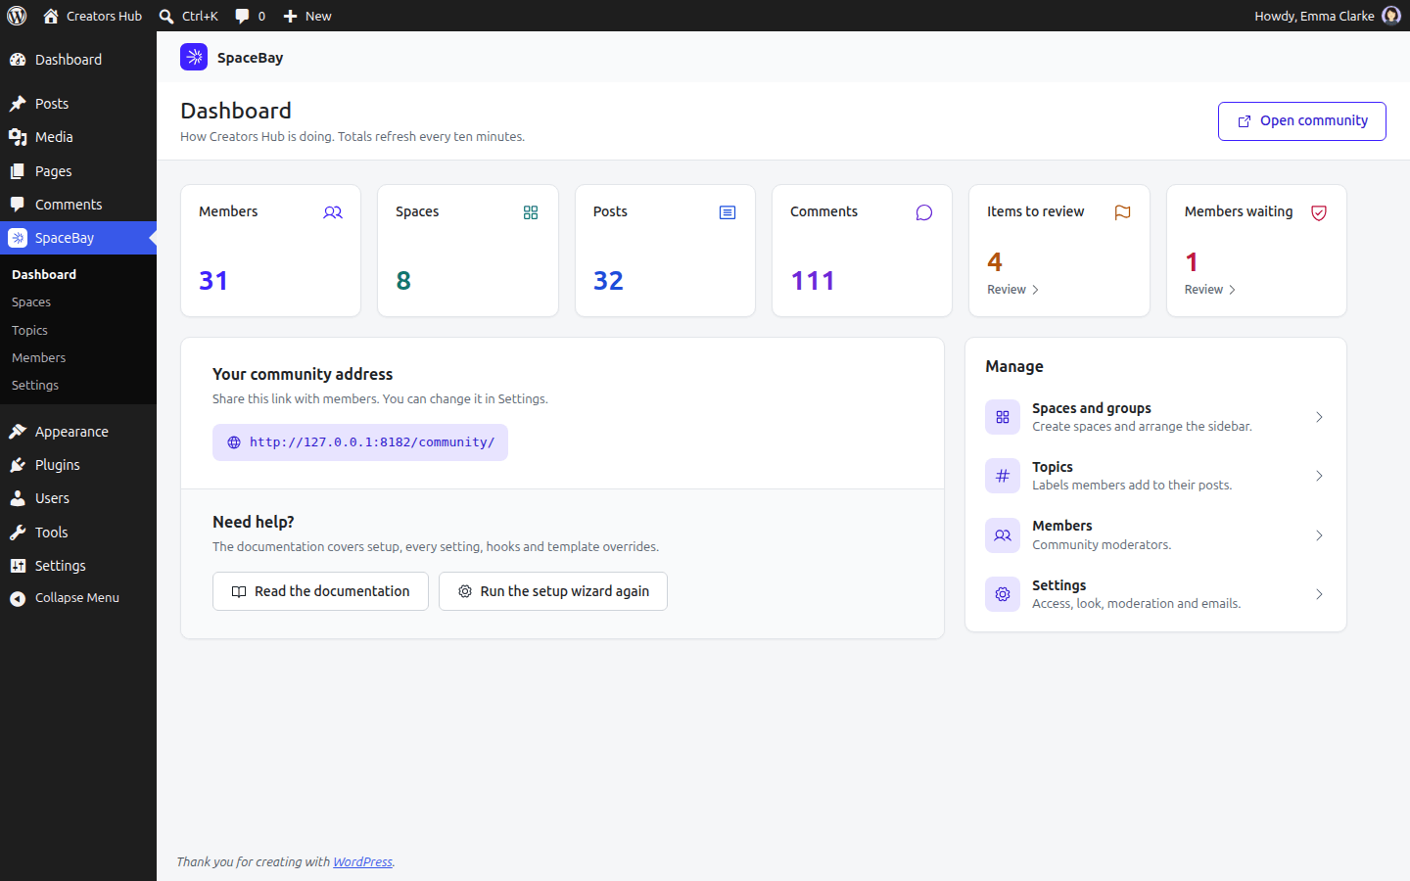Click the Items to review flag icon
The image size is (1410, 881).
1122,212
